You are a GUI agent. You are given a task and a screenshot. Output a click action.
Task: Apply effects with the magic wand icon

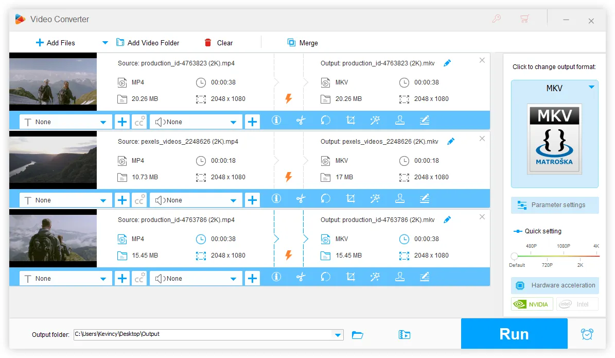tap(375, 120)
